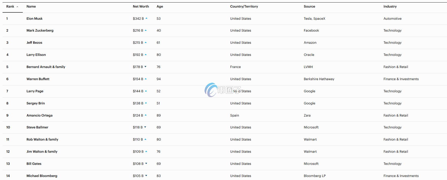Viewport: 447px width, 180px height.
Task: Sort by the Country/Territory column header
Action: pyautogui.click(x=244, y=7)
